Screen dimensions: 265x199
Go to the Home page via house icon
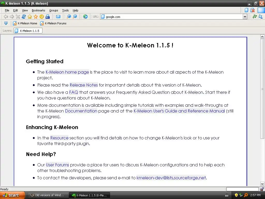[30, 17]
